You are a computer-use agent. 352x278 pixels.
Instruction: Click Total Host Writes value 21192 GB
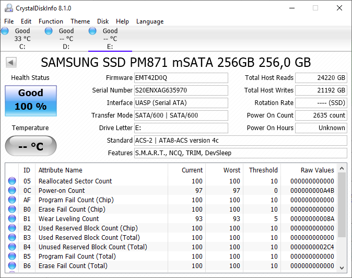321,90
